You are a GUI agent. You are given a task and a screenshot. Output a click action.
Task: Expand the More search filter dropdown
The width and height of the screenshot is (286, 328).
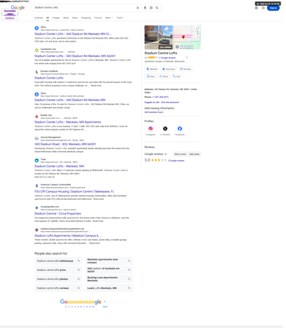(109, 18)
